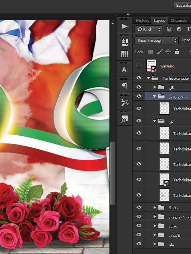This screenshot has width=191, height=254.
Task: Click the سخن رهبر group folder icon
Action: point(161,96)
